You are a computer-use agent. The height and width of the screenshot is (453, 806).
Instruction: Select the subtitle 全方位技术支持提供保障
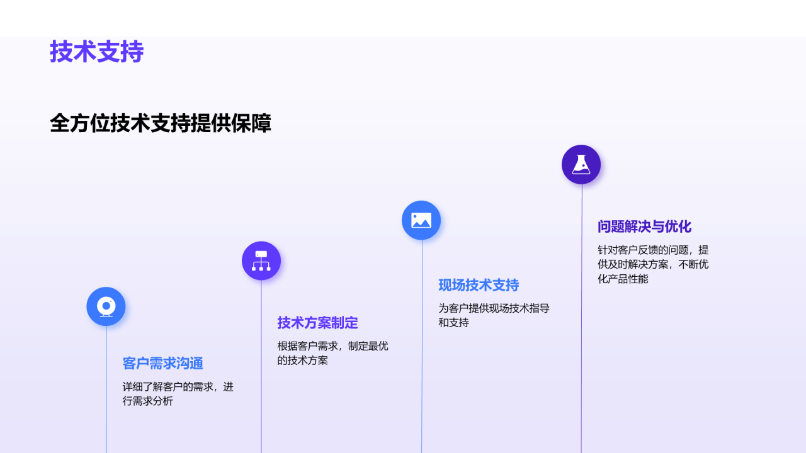pyautogui.click(x=161, y=123)
